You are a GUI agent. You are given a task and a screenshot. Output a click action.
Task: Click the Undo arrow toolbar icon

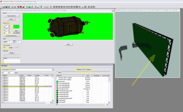12,7
